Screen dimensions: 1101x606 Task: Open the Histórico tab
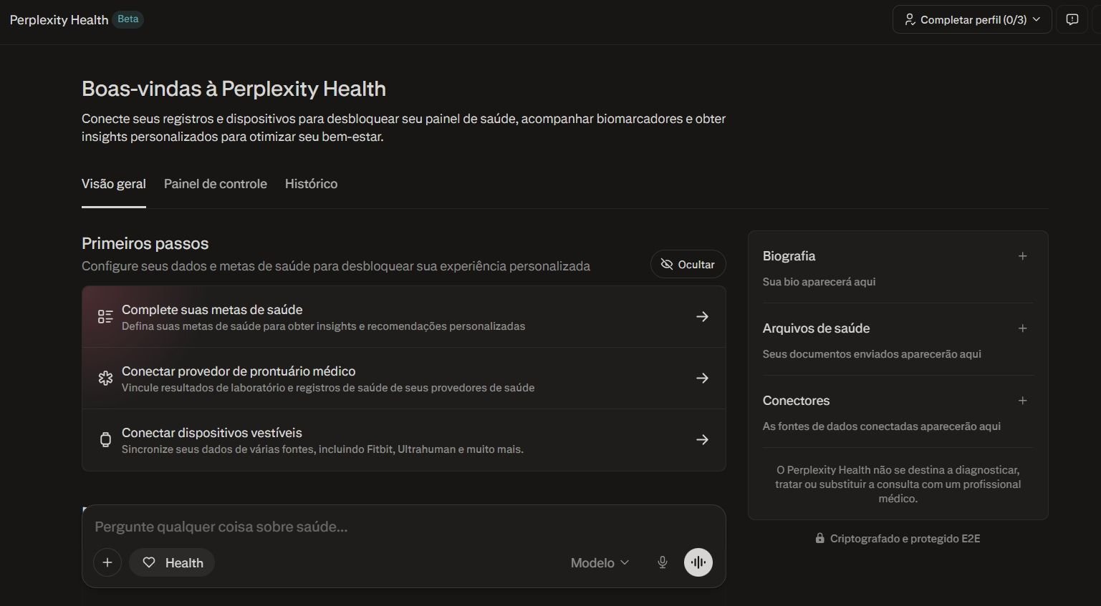pos(311,184)
